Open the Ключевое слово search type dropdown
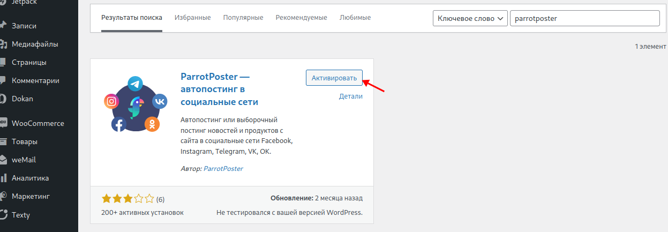This screenshot has width=668, height=232. click(x=470, y=18)
